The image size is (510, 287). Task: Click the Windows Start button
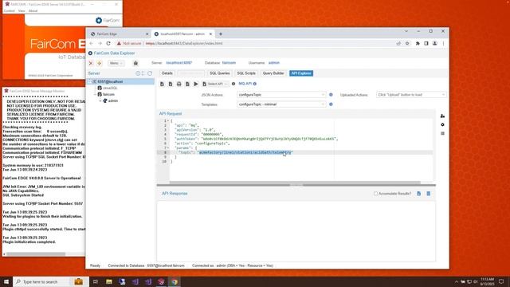(6, 281)
